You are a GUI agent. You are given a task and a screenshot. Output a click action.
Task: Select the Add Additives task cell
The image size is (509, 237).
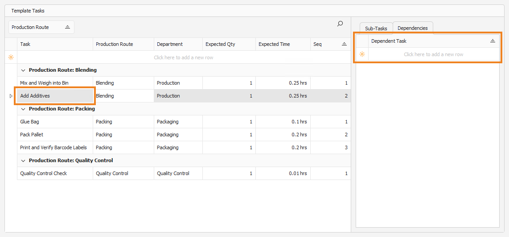(x=55, y=96)
